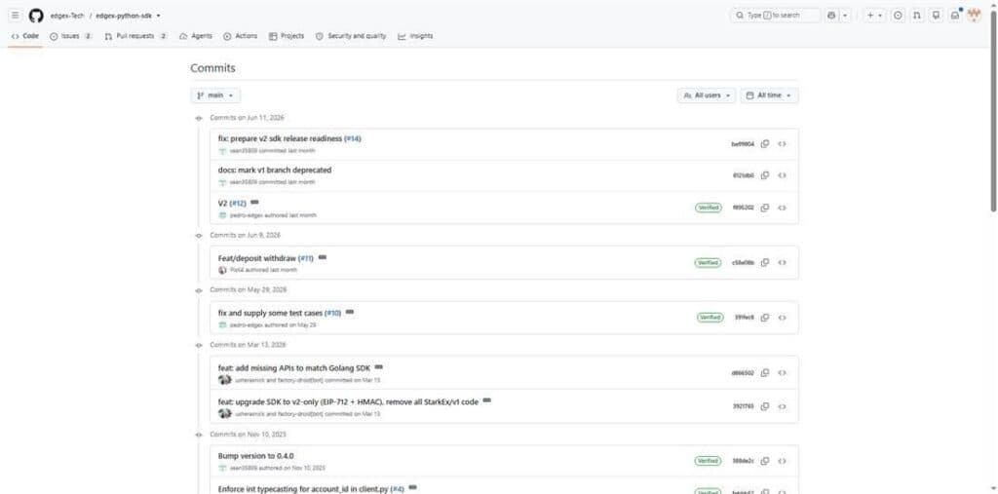
Task: Switch to the Code tab
Action: coord(25,36)
